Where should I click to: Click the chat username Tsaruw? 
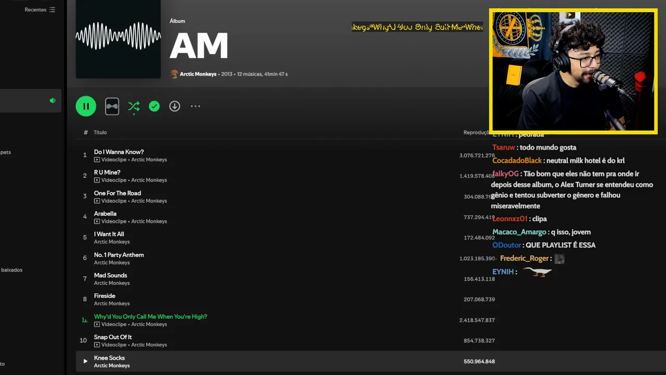(x=504, y=147)
